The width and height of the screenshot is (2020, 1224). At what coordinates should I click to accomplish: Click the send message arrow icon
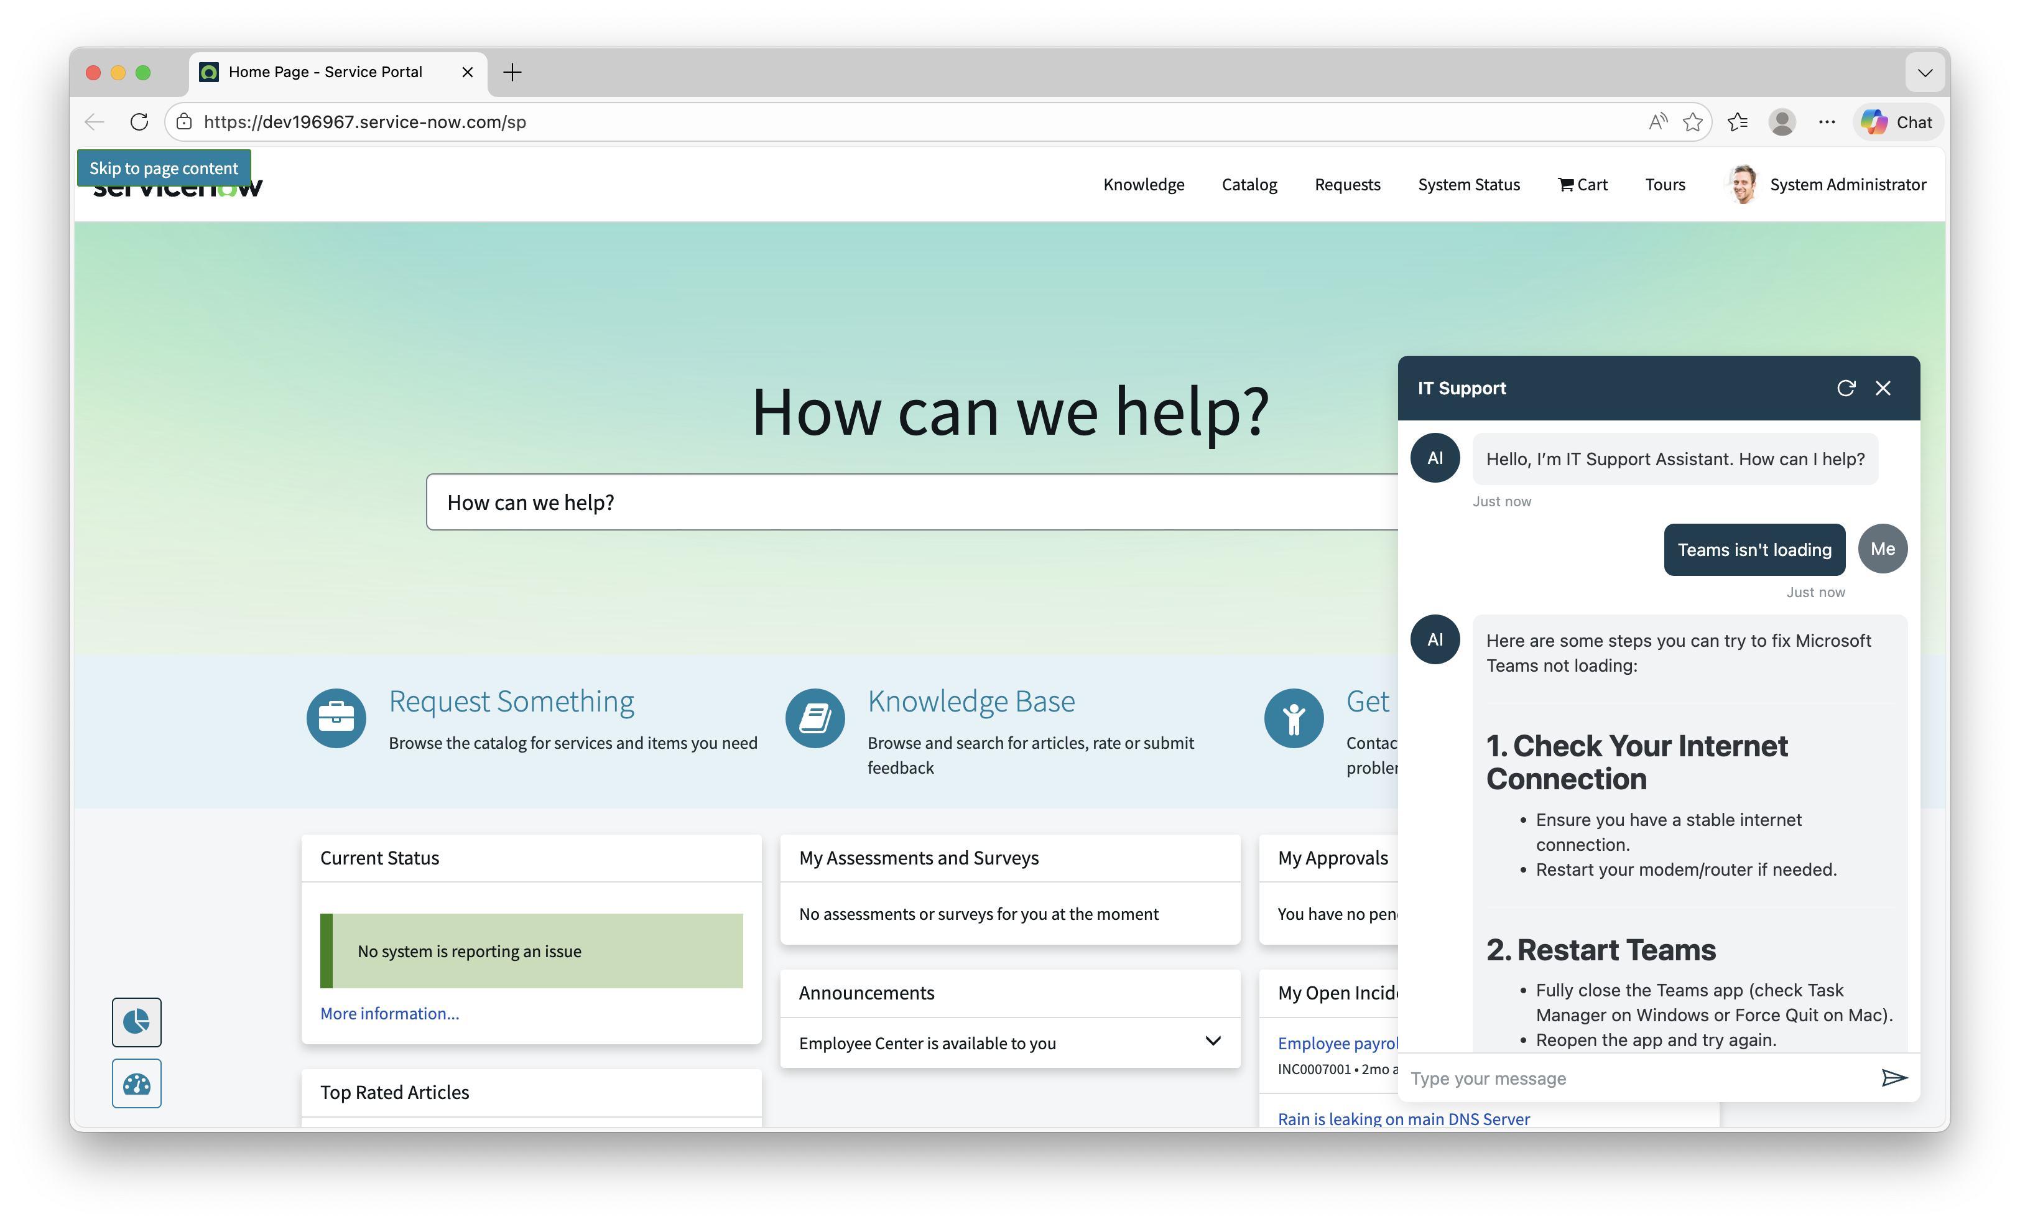coord(1894,1077)
